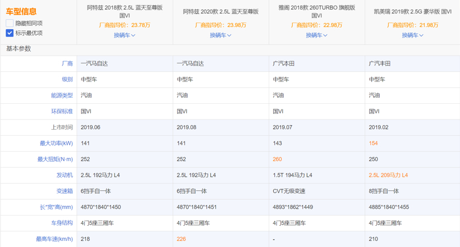Click the 厂商 parameter label
Image resolution: width=460 pixels, height=247 pixels.
[x=67, y=63]
